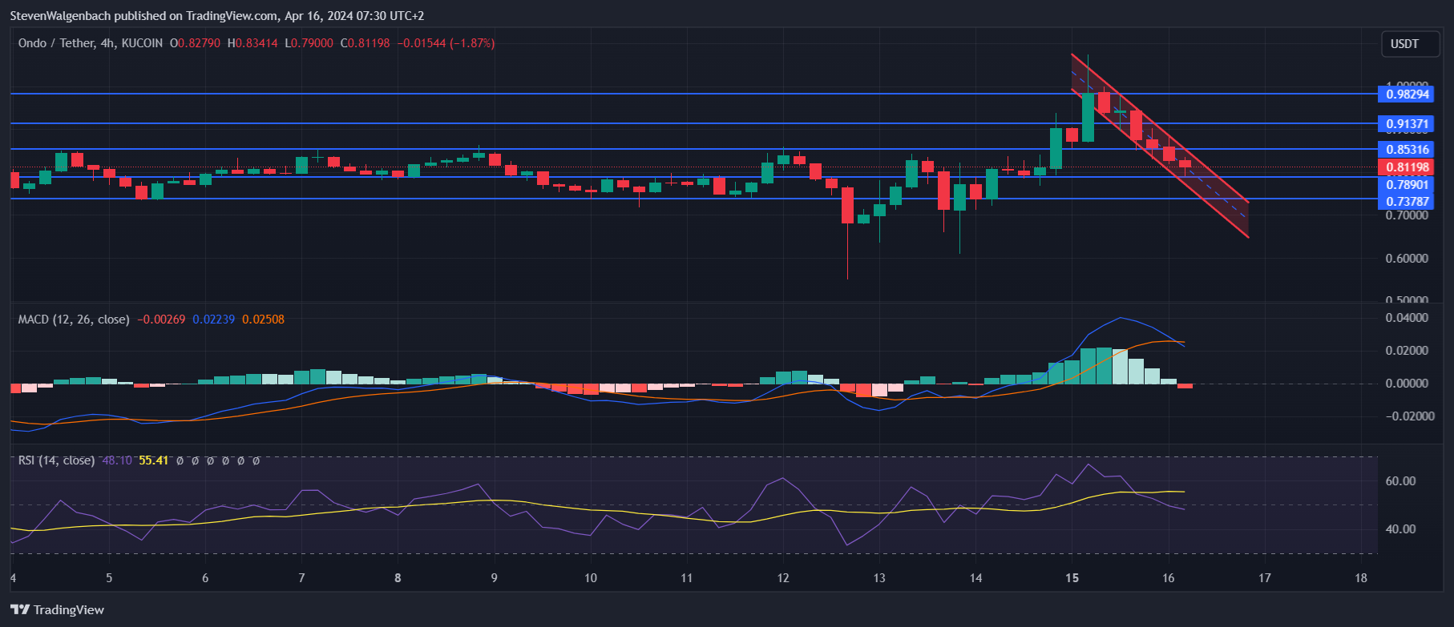Click the date label 6 on time axis
Image resolution: width=1454 pixels, height=627 pixels.
click(205, 578)
